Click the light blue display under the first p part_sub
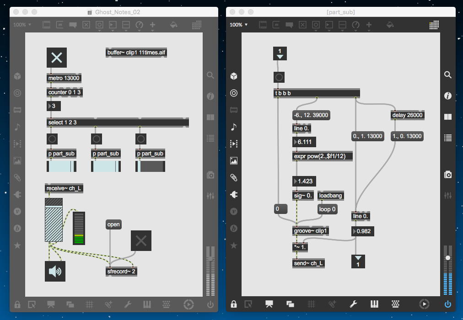Image resolution: width=463 pixels, height=320 pixels. (x=61, y=166)
